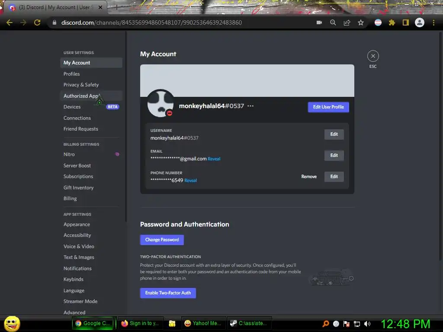Open Nitro billing settings
Viewport: 443px width, 332px height.
click(x=91, y=154)
